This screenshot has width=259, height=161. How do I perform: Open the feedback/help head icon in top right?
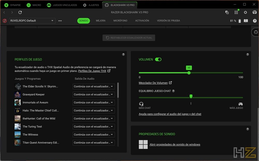(255, 12)
